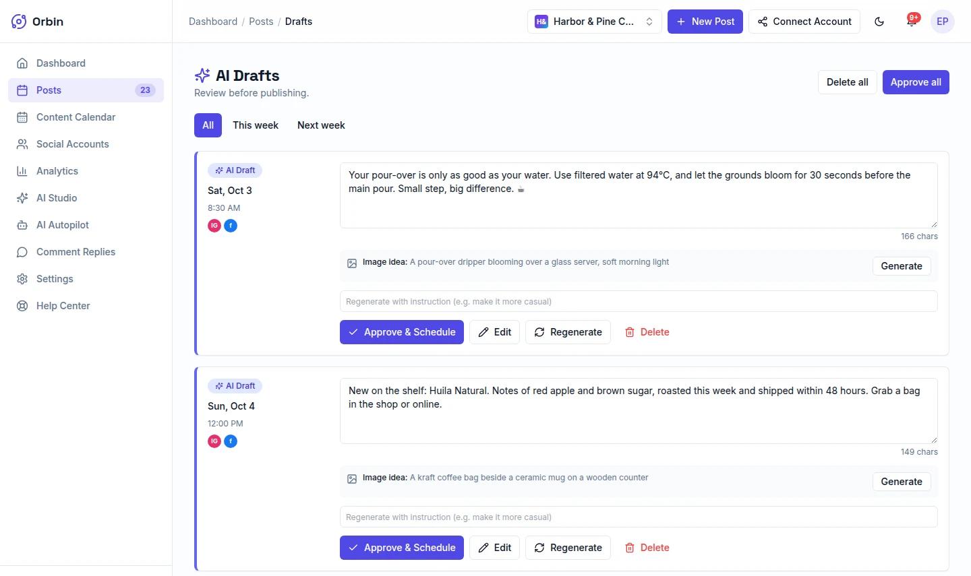
Task: Open the EP user avatar menu
Action: coord(943,22)
